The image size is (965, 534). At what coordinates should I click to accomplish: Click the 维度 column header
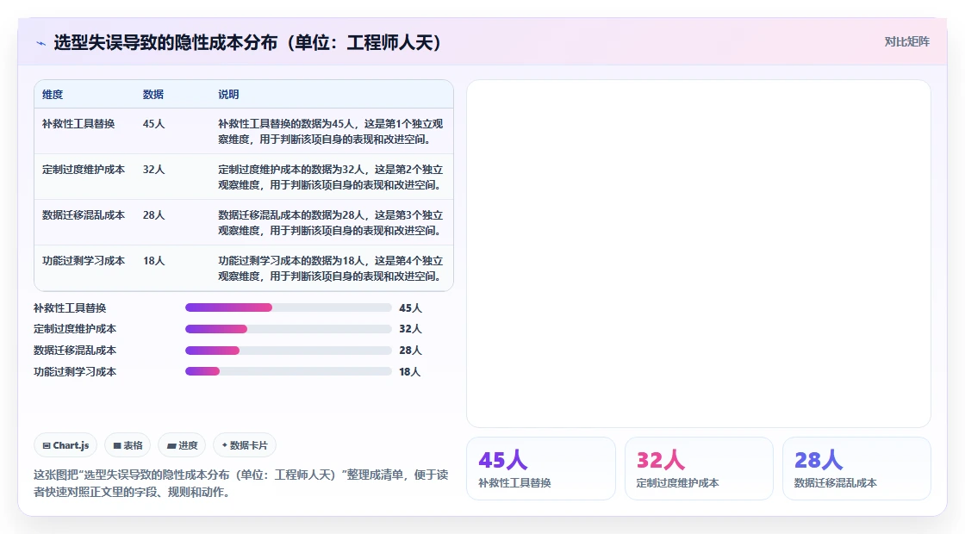click(x=53, y=95)
